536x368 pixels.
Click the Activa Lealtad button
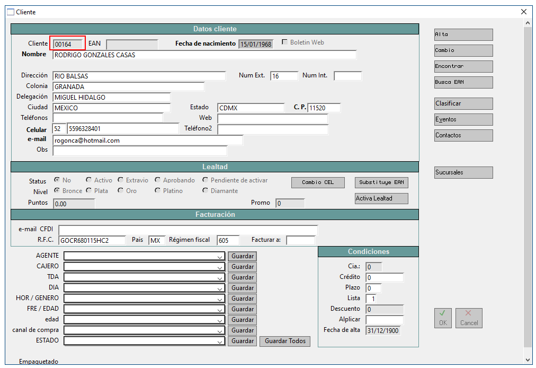click(x=381, y=198)
